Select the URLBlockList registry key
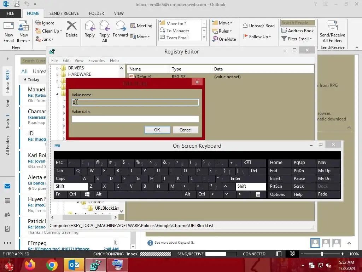Image resolution: width=362 pixels, height=272 pixels. [x=107, y=208]
